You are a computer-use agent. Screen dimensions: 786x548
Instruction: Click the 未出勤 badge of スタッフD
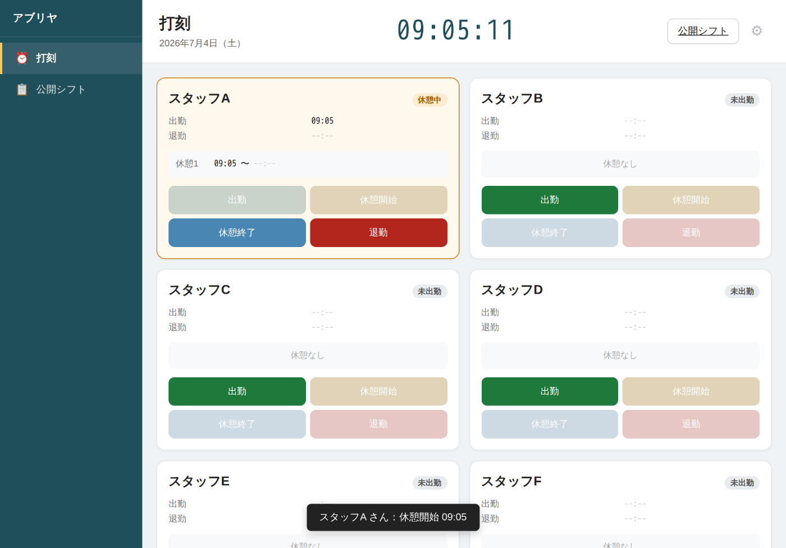(742, 291)
